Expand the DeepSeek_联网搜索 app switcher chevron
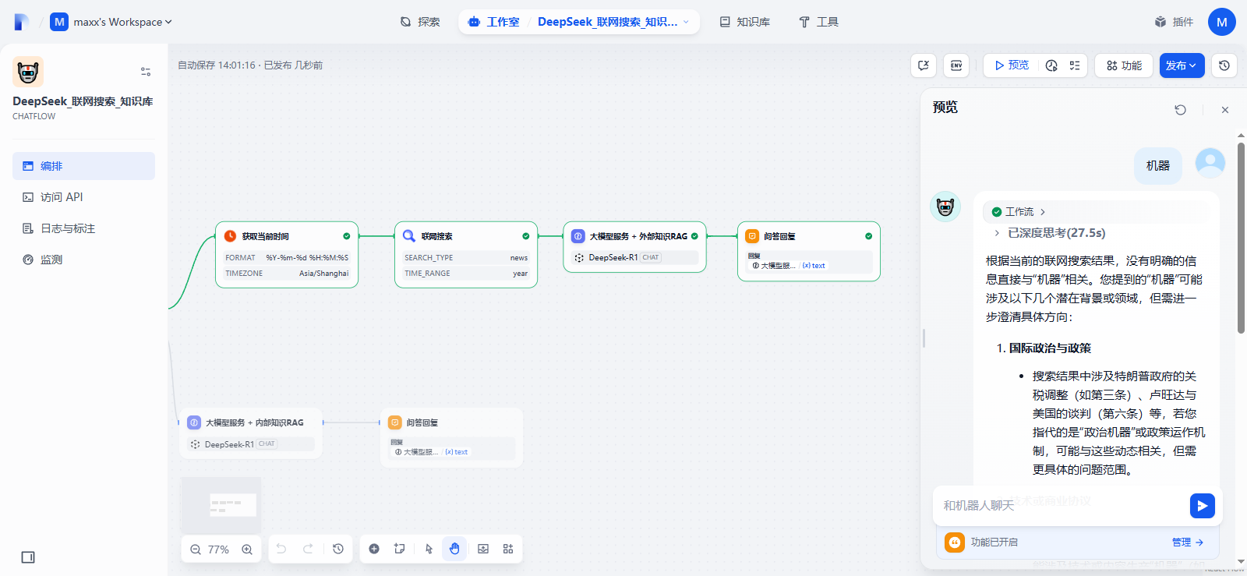1247x576 pixels. pos(686,22)
